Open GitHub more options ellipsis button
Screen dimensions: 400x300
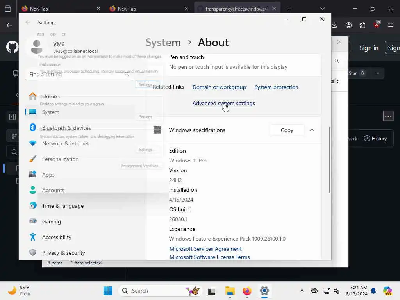(388, 116)
